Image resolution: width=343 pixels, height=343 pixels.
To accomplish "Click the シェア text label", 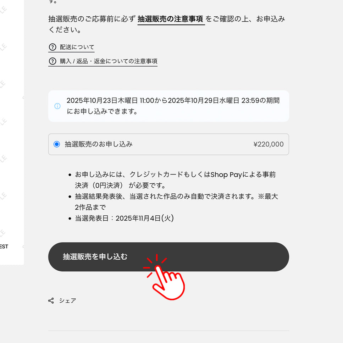I will (68, 300).
